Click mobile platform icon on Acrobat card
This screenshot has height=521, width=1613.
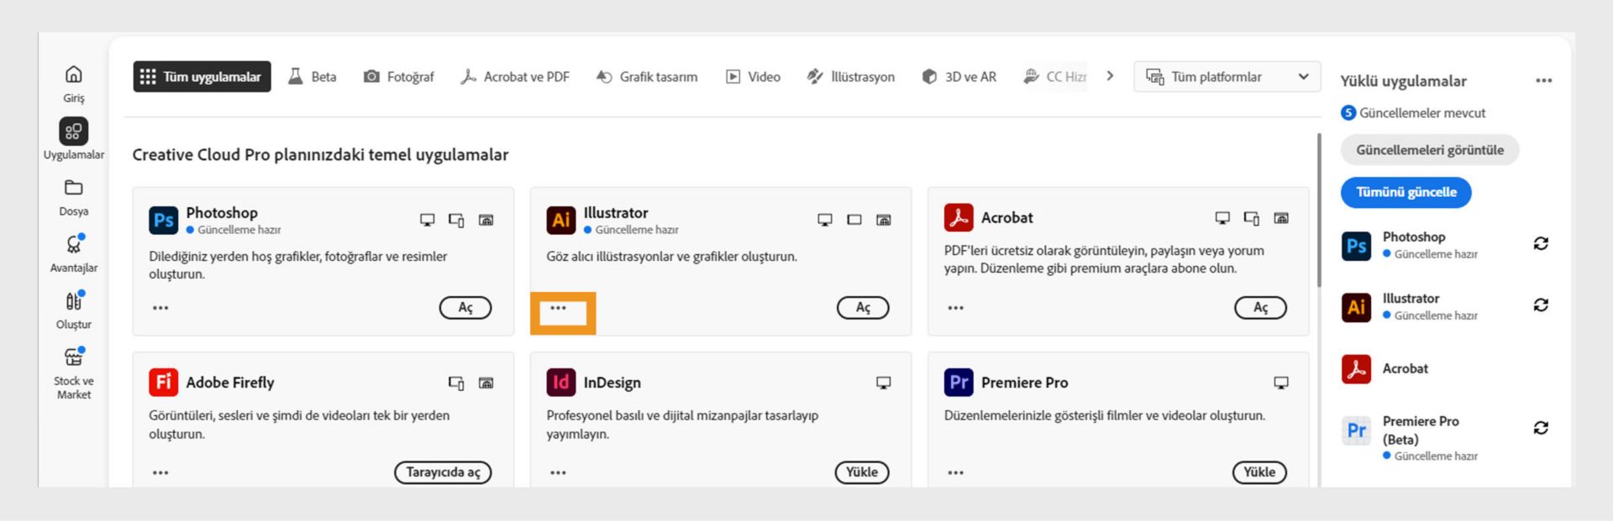point(1251,218)
